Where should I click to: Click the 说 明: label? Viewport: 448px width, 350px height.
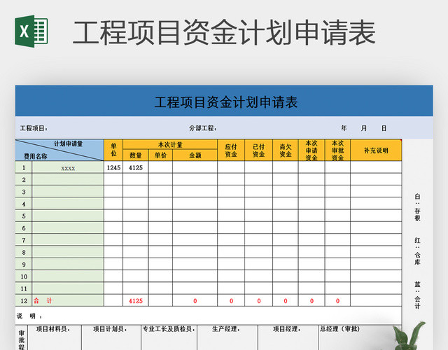coord(29,316)
